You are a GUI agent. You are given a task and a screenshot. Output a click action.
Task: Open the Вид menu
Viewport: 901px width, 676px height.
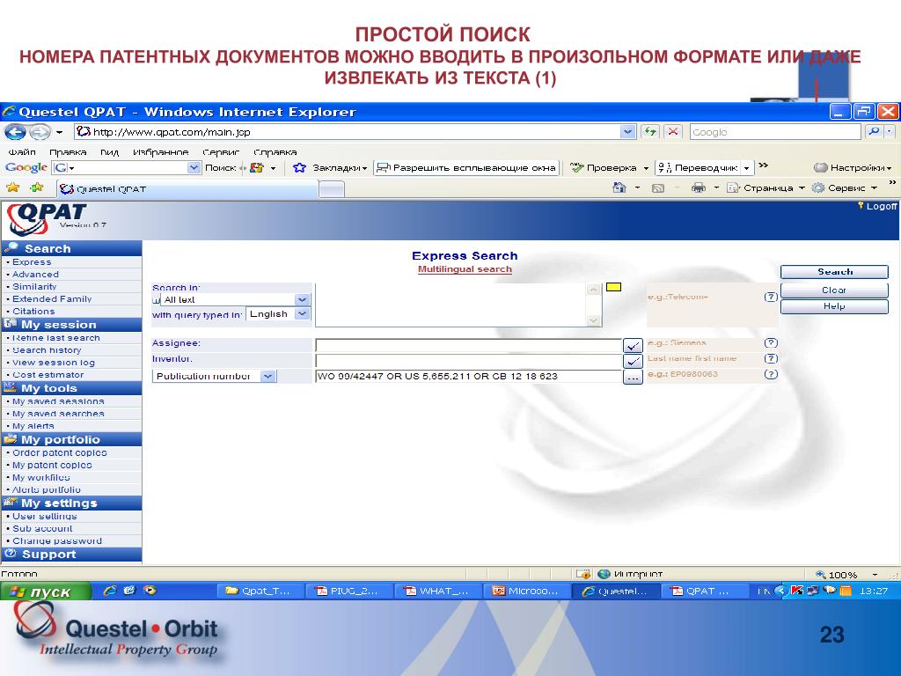click(109, 152)
